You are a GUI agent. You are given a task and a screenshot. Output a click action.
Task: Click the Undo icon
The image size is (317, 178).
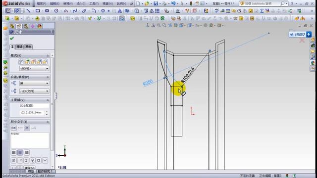[x=173, y=3]
